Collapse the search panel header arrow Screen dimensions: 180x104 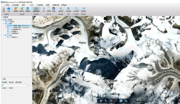(x=2, y=79)
